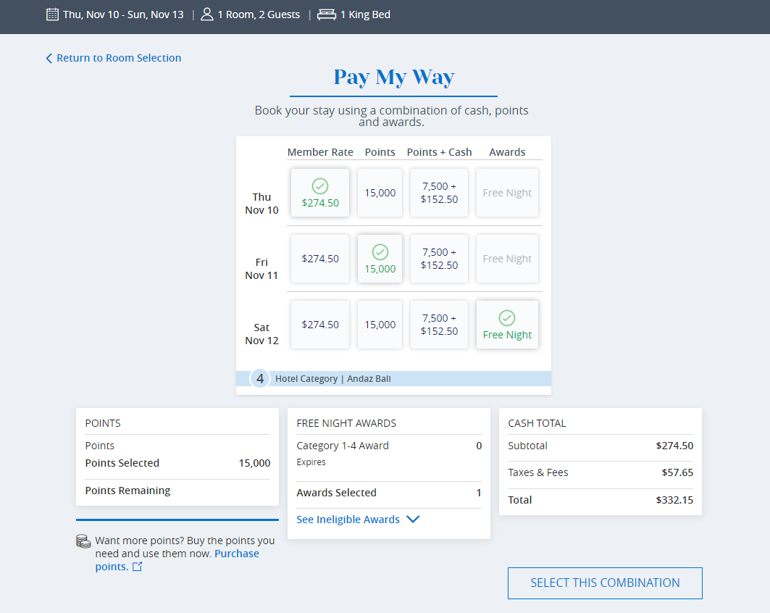Click the CASH TOTAL panel heading

pos(537,423)
